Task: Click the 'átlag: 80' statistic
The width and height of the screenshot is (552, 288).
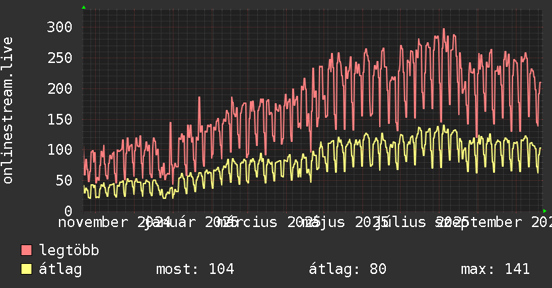Action: click(x=348, y=269)
